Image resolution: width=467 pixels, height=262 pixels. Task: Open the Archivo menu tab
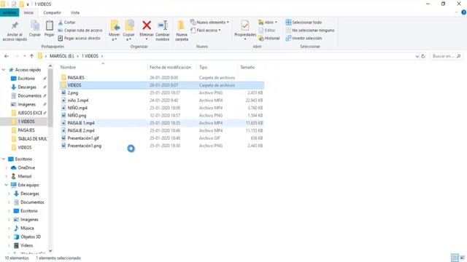point(9,12)
